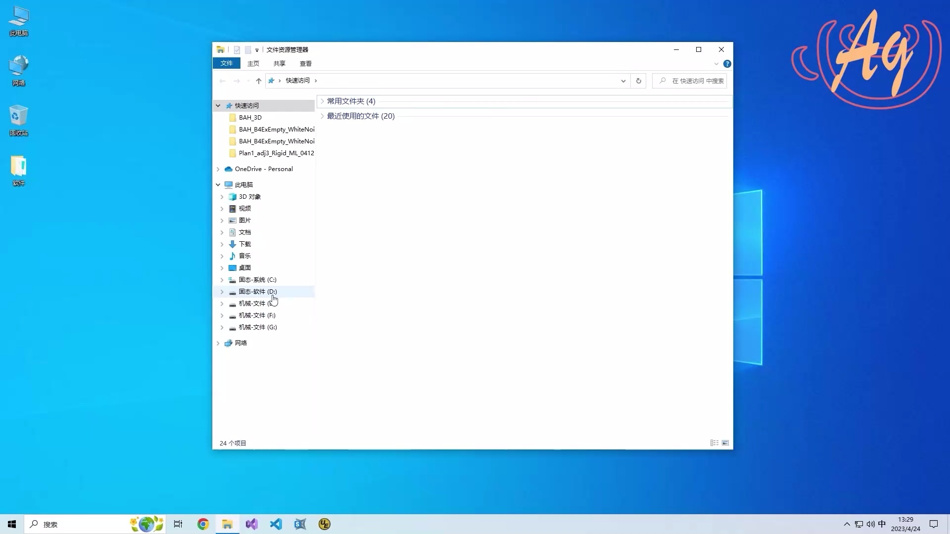
Task: Launch Google Chrome from the taskbar
Action: tap(202, 524)
